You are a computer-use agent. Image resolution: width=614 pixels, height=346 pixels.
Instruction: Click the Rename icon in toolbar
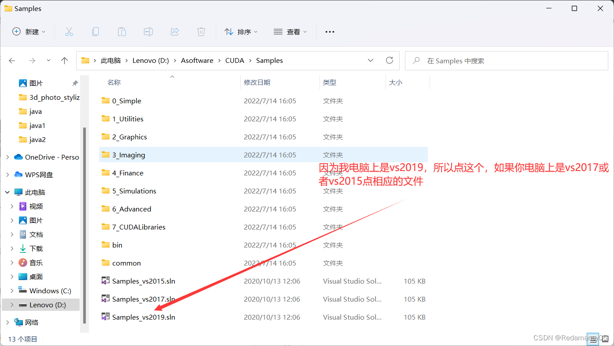click(148, 32)
